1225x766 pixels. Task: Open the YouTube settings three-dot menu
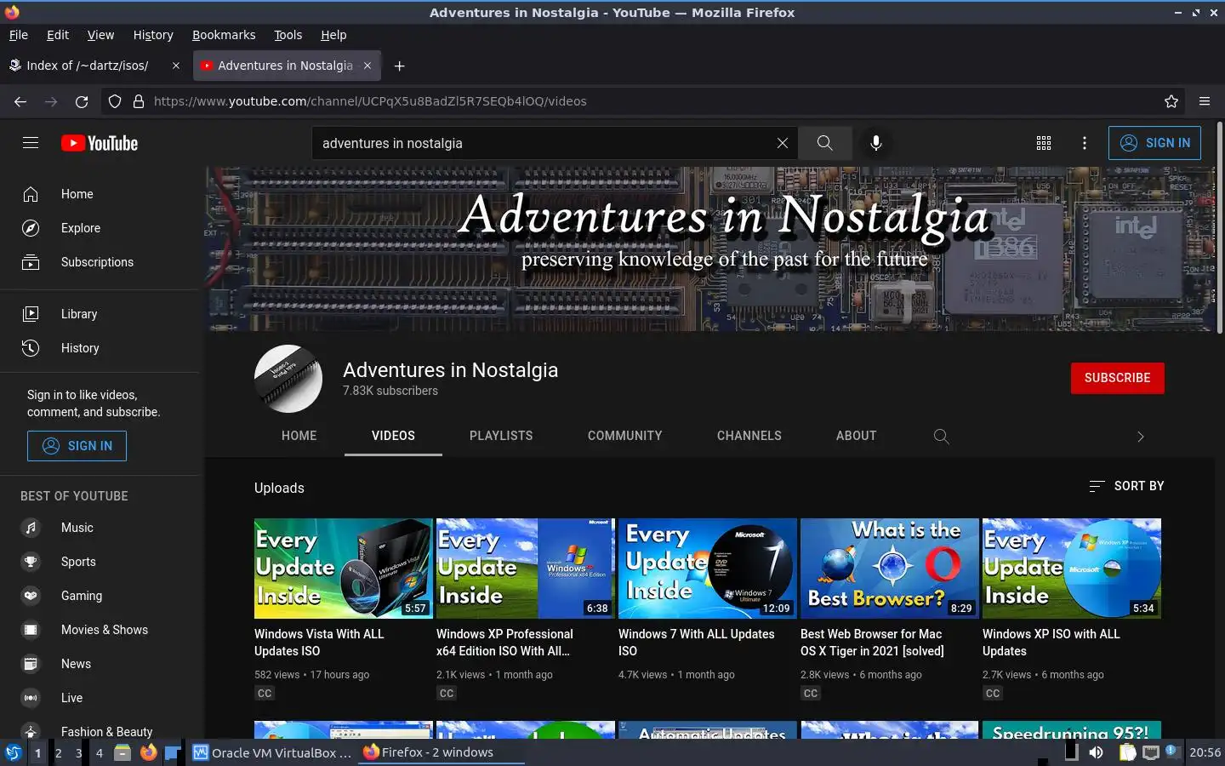[1084, 143]
